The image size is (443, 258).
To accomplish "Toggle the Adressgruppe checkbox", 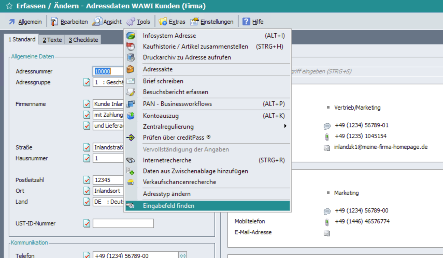I will click(x=87, y=82).
